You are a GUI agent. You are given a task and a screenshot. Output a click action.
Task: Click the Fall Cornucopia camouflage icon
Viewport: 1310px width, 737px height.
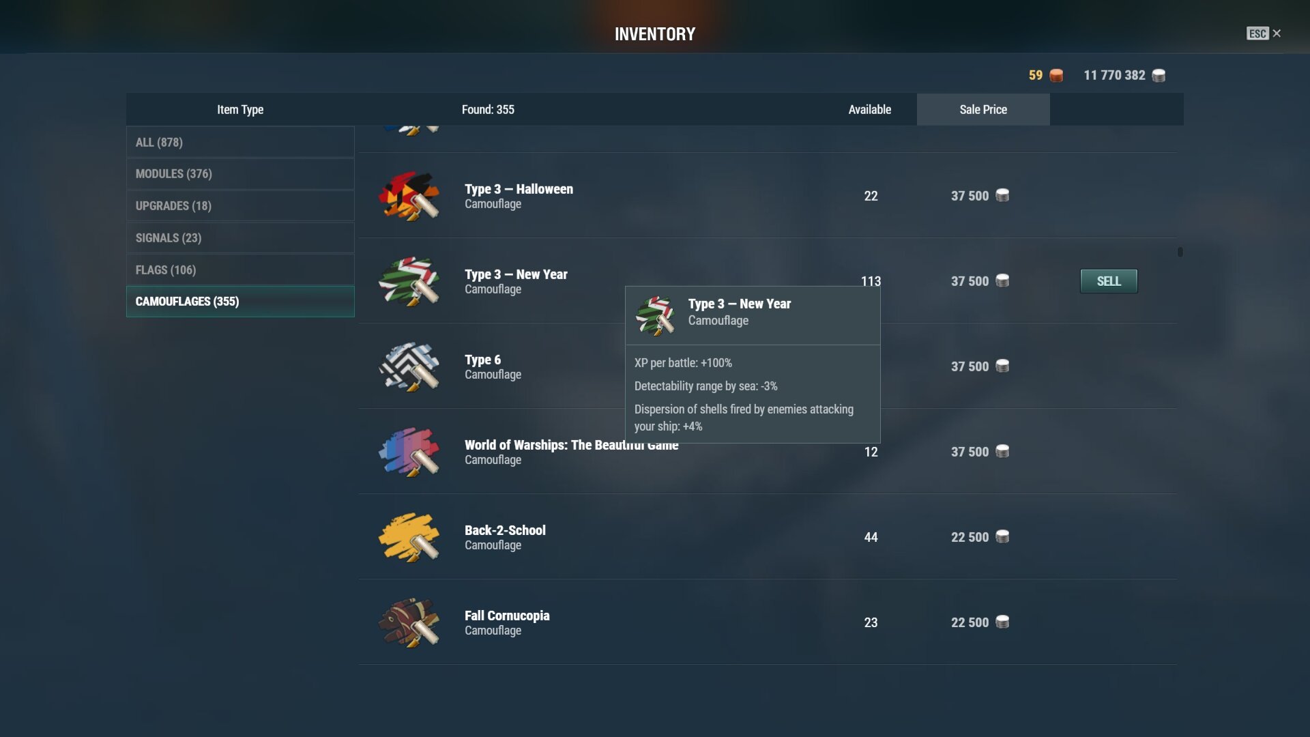click(409, 622)
